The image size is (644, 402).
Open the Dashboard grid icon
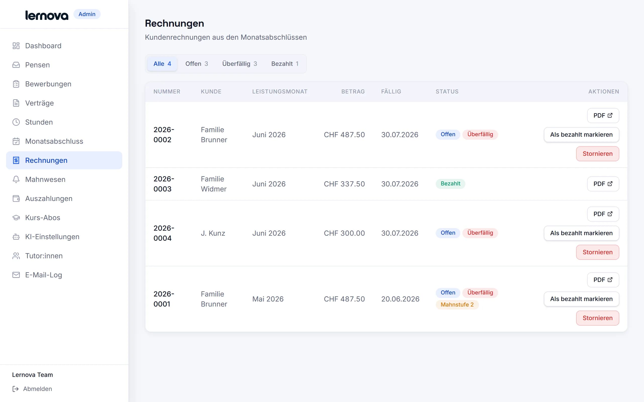16,46
